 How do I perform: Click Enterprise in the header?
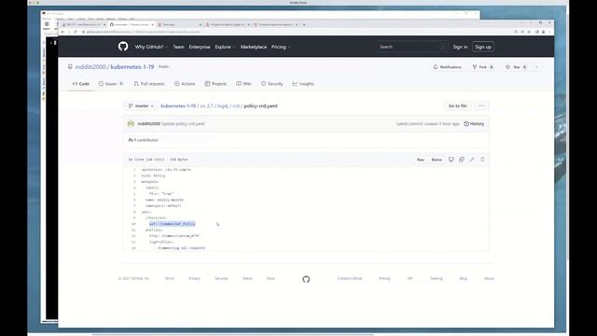pos(200,47)
